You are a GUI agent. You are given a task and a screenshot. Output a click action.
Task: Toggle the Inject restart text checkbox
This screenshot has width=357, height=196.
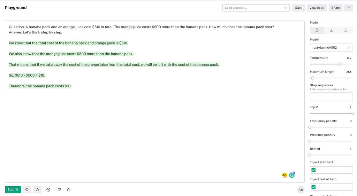pos(313,187)
